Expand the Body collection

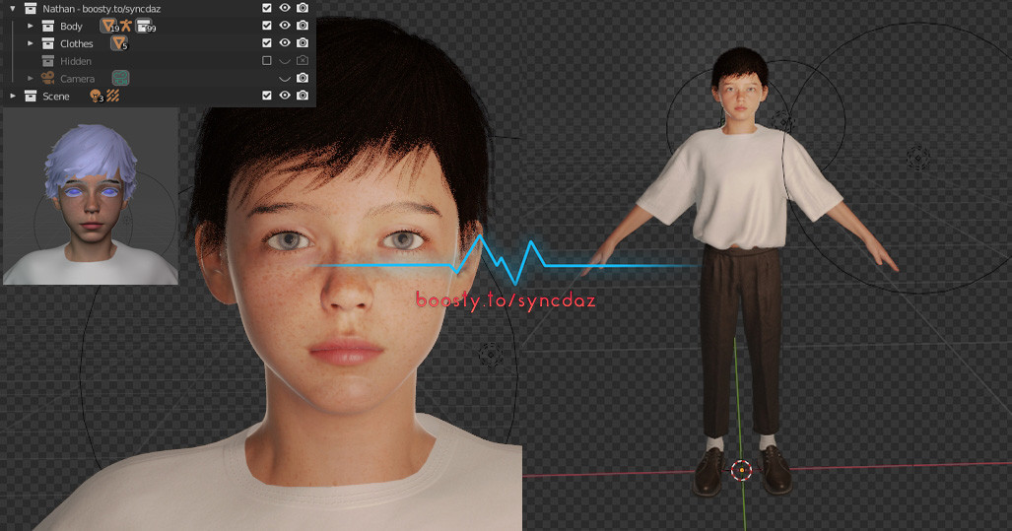(31, 26)
